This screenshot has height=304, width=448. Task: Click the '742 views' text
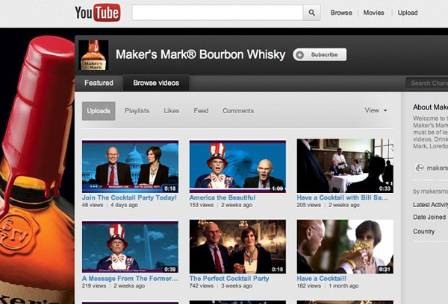[x=202, y=286]
